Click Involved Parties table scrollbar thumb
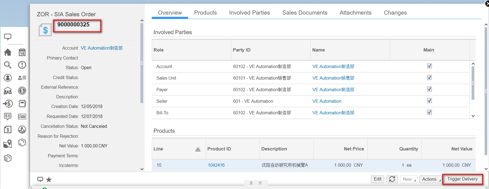 473,83
